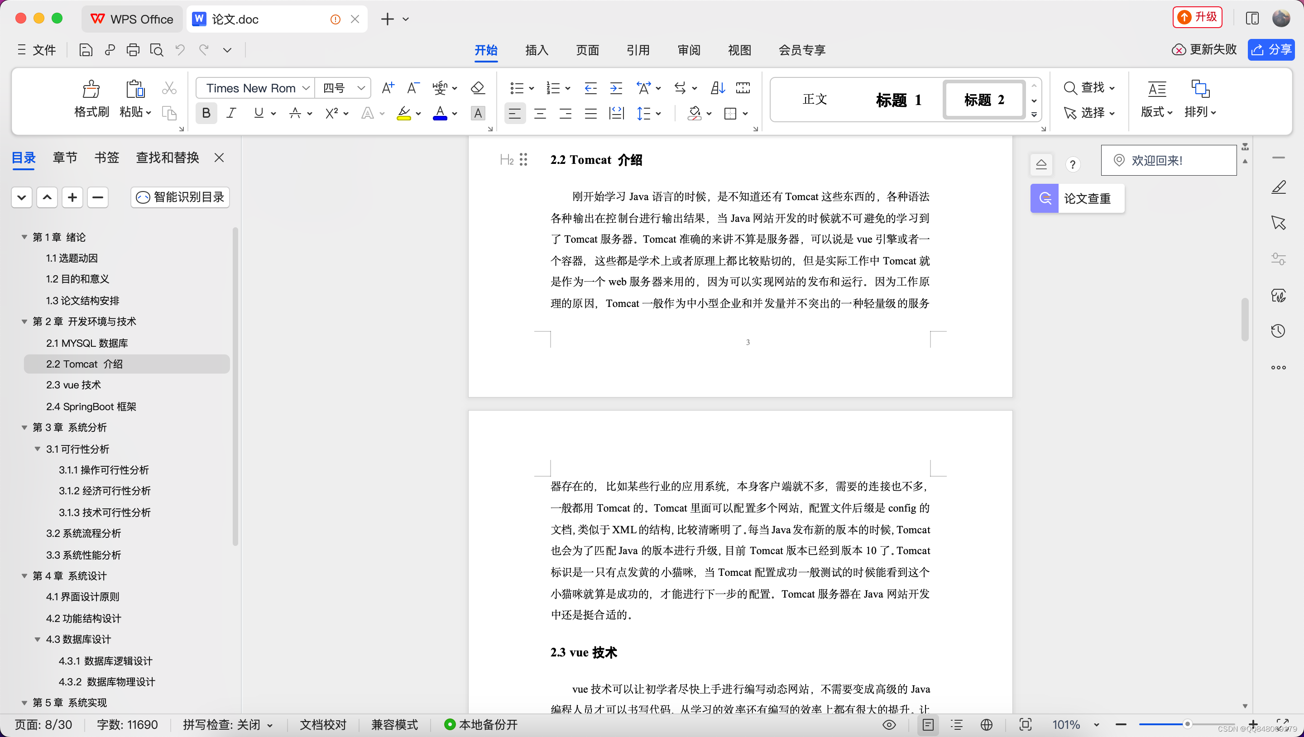The image size is (1304, 737).
Task: Click the blue 分享 share button
Action: click(1271, 50)
